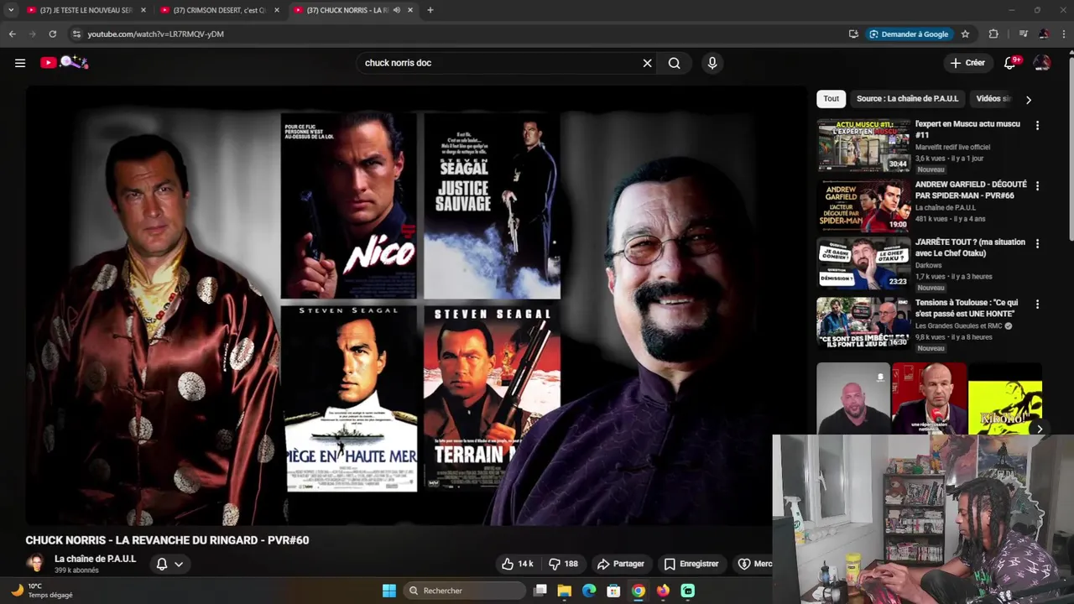This screenshot has width=1074, height=604.
Task: Open the screen cast icon in the address bar
Action: (853, 34)
